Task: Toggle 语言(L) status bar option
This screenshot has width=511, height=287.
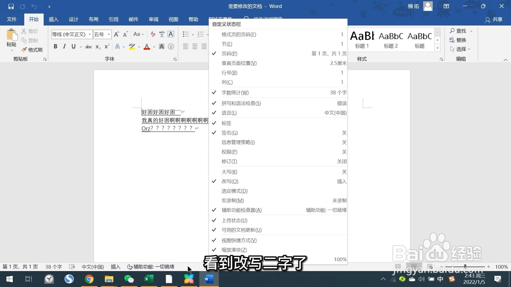Action: 278,113
